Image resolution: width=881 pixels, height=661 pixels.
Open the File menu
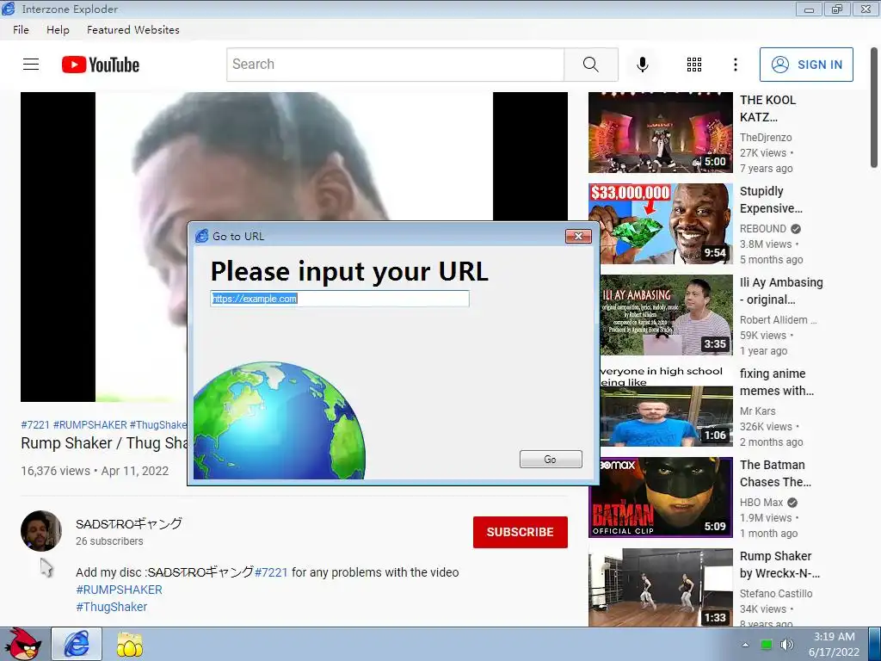(x=21, y=30)
